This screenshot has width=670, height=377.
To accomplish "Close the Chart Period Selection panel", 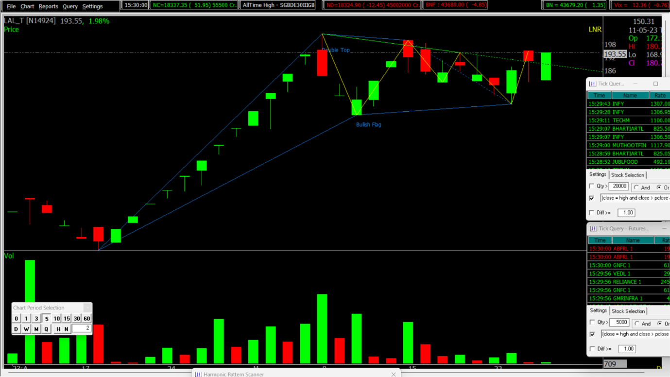I will click(x=87, y=308).
